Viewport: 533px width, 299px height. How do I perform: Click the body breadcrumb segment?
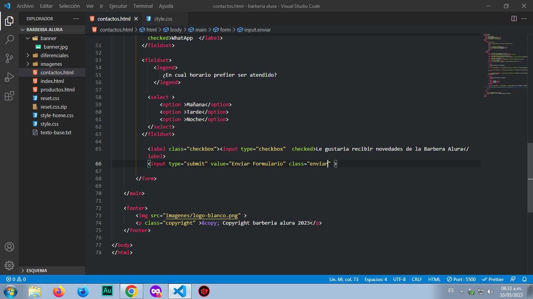coord(172,30)
